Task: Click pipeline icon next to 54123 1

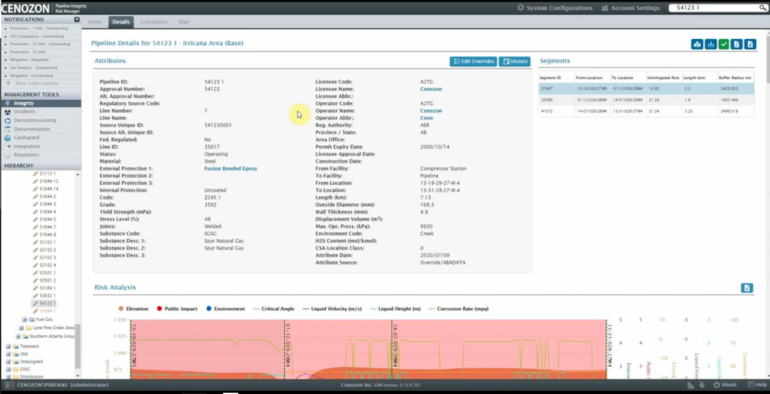Action: coord(35,304)
